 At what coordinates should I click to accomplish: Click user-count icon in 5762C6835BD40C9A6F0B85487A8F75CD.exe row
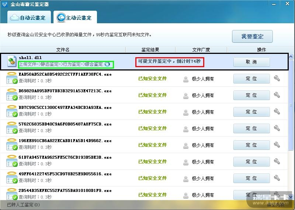pyautogui.click(x=186, y=129)
